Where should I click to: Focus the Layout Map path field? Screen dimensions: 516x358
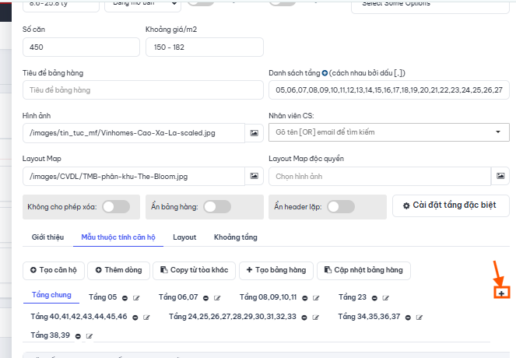(134, 176)
